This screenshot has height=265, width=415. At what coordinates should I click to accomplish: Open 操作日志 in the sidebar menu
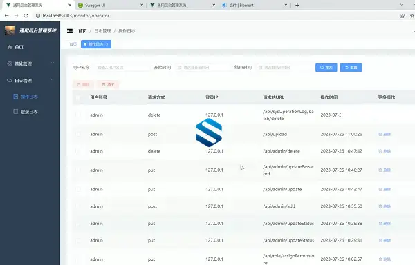(x=30, y=97)
